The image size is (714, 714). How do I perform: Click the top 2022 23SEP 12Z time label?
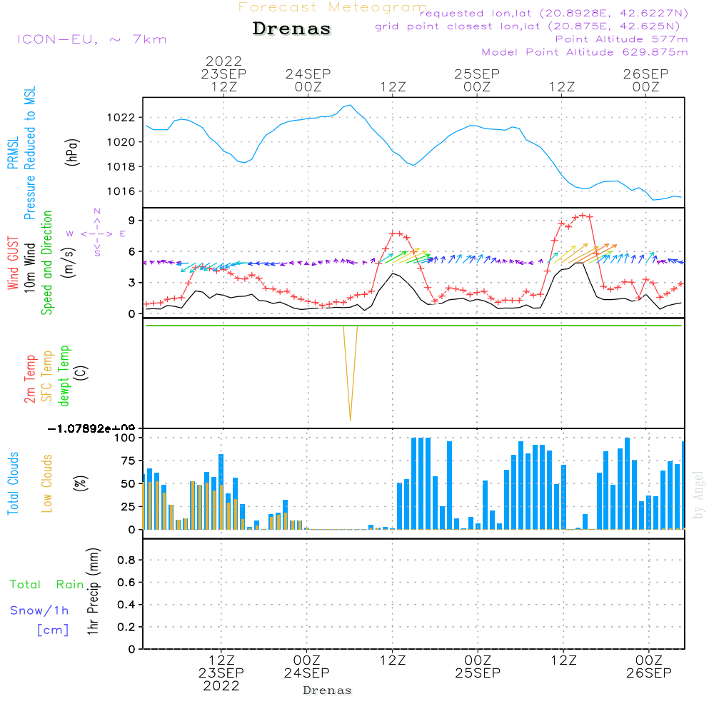[223, 74]
